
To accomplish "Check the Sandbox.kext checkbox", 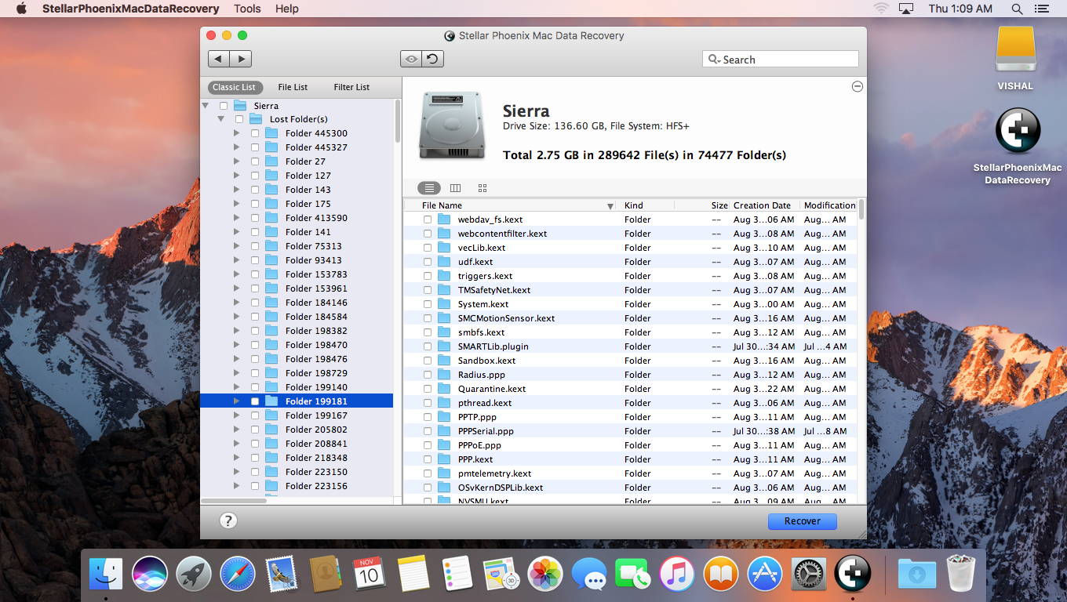I will 428,361.
